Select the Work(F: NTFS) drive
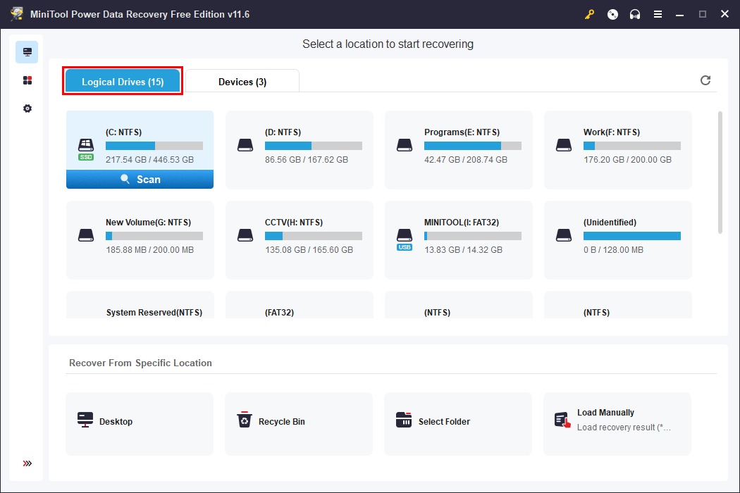Image resolution: width=740 pixels, height=493 pixels. click(x=617, y=150)
